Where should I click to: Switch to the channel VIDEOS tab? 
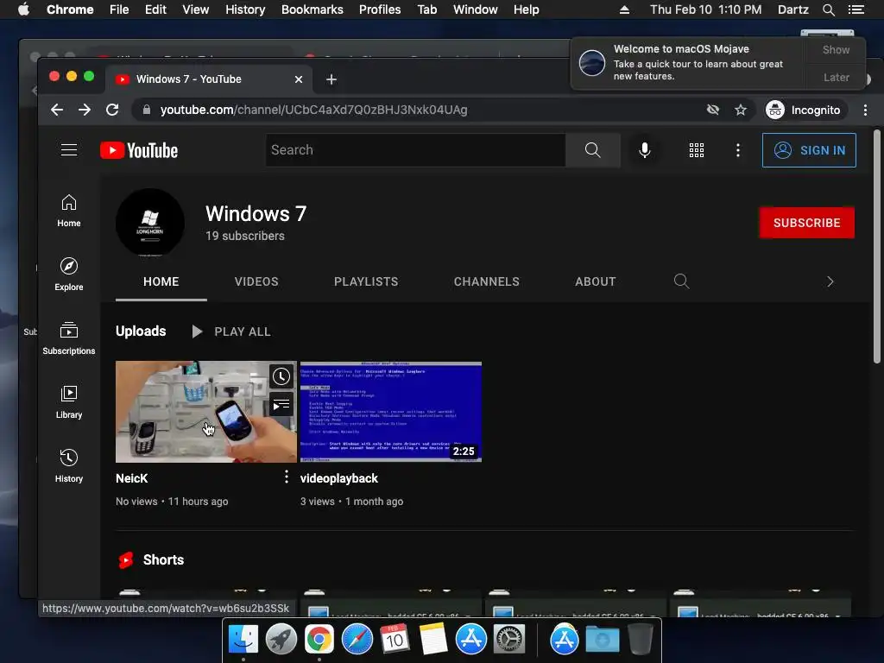point(256,281)
